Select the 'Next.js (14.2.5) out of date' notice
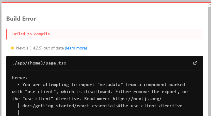The image size is (211, 116). click(x=40, y=48)
